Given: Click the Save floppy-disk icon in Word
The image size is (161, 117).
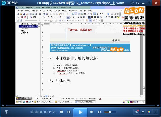Looking at the screenshot, I should tap(24, 14).
